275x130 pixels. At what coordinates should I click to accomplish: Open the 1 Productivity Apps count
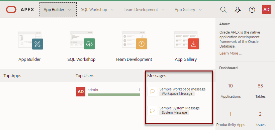point(230,114)
